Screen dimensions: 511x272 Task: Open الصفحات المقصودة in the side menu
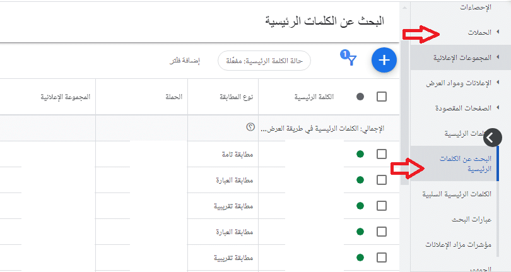coord(463,108)
